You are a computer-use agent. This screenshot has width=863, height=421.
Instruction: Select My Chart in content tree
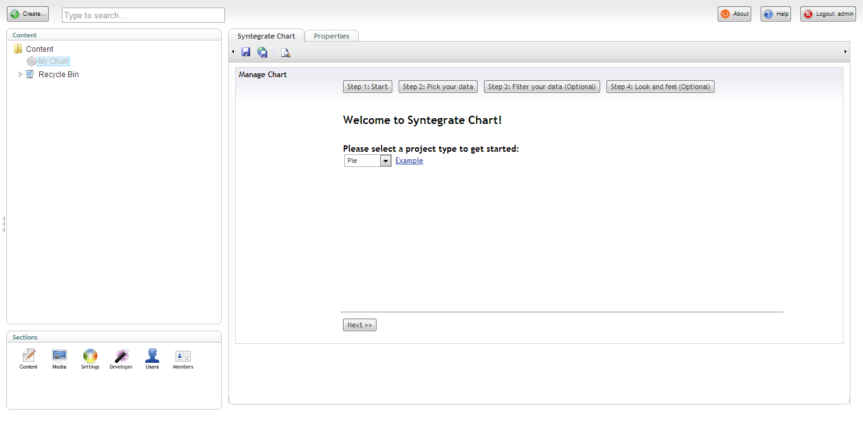(53, 61)
